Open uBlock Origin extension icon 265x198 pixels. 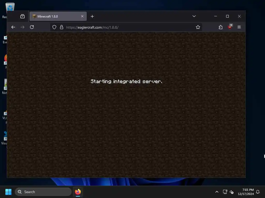[230, 27]
